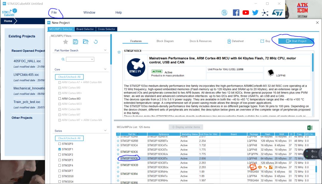Click the Datasheet download icon
The height and width of the screenshot is (184, 322).
pos(229,41)
